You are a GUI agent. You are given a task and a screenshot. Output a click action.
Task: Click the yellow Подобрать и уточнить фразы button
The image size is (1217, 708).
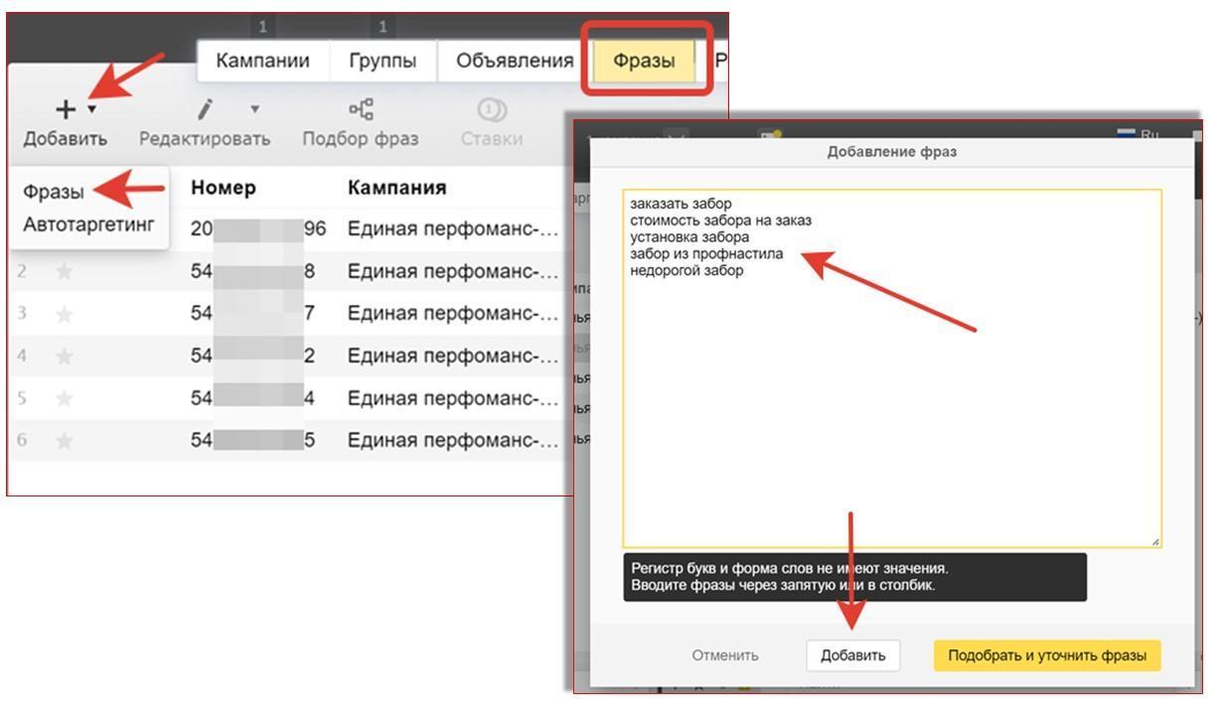coord(1046,655)
